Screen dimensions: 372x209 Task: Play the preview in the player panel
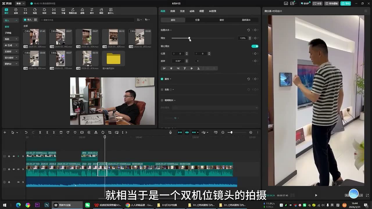[x=316, y=195]
